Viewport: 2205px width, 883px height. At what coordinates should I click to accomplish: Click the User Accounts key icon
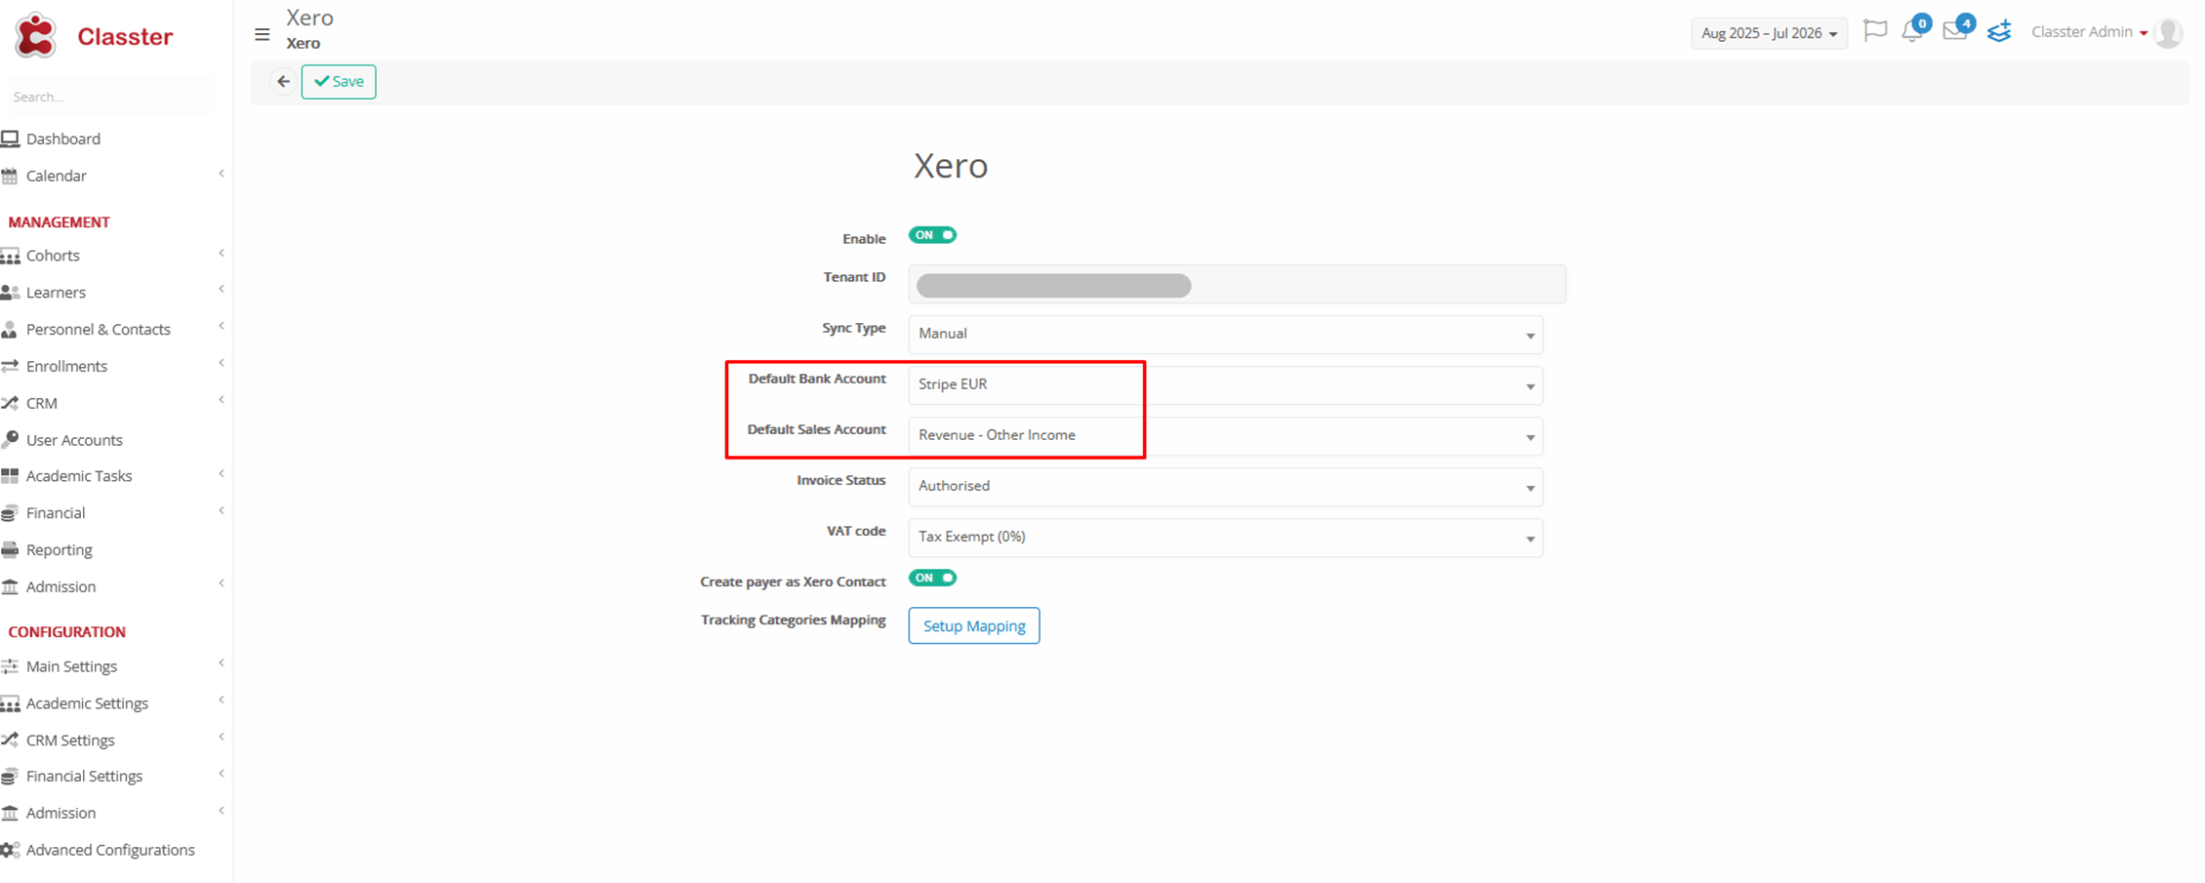tap(10, 440)
